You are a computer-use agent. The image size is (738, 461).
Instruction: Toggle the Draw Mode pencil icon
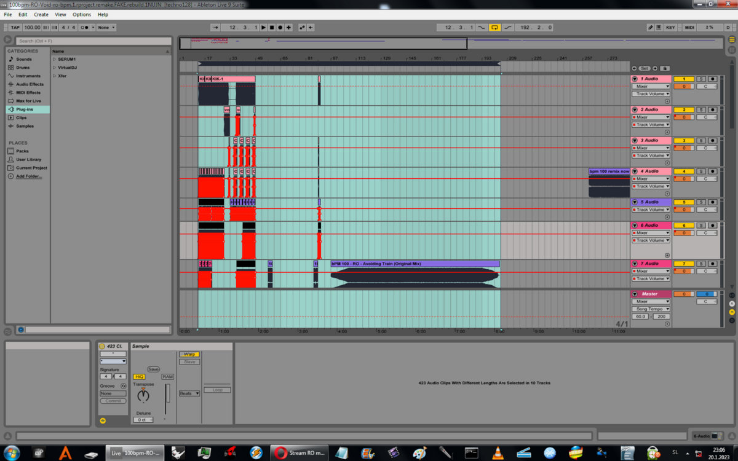click(x=650, y=27)
